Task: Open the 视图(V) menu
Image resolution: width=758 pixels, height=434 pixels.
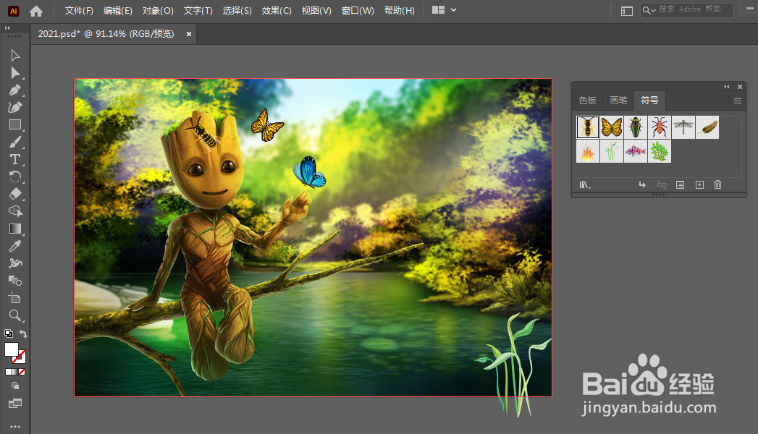Action: pos(316,11)
